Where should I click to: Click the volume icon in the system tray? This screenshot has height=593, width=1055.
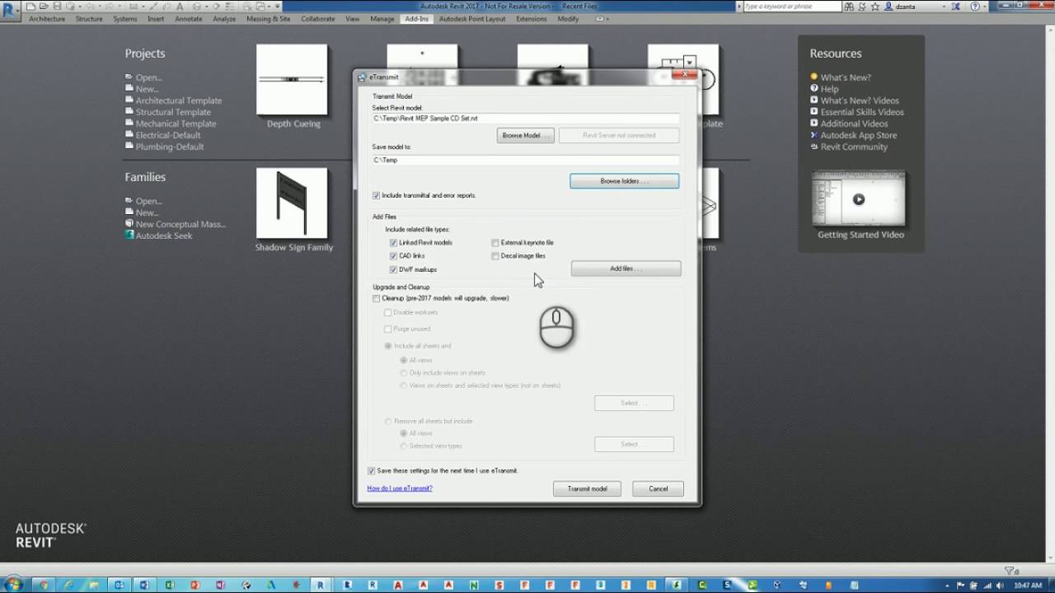tap(1000, 586)
